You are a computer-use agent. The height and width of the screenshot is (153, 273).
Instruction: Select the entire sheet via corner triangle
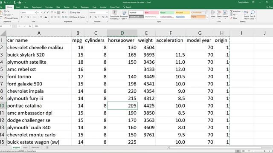tap(3, 33)
